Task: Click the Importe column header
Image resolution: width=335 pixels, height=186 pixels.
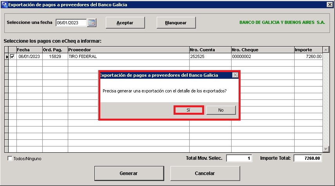Action: click(x=308, y=50)
